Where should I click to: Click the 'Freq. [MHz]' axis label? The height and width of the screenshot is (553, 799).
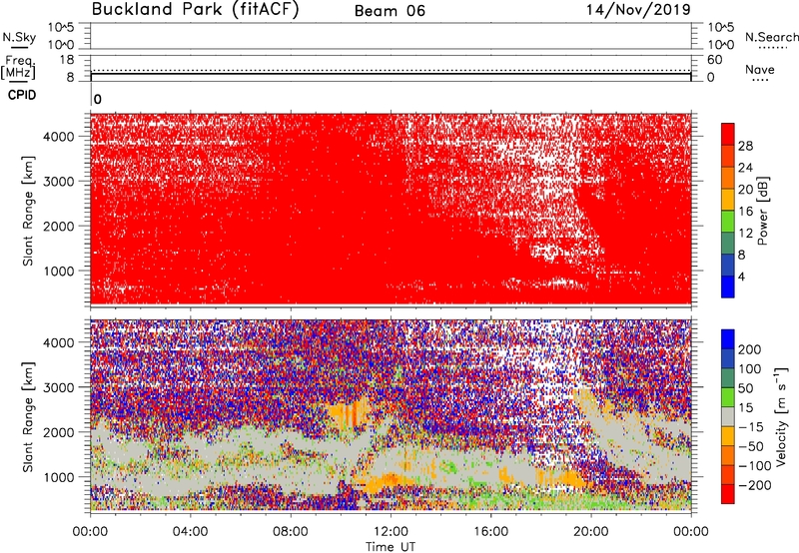click(18, 67)
